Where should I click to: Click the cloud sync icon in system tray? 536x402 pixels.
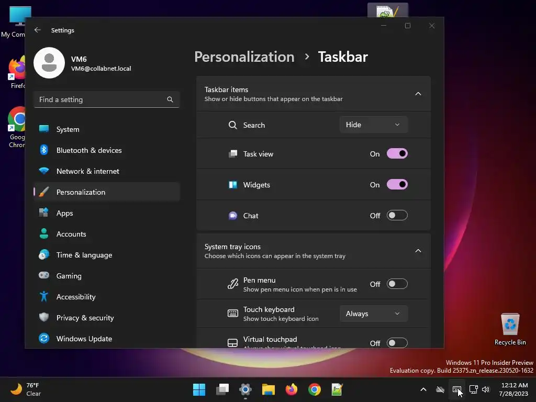[440, 389]
